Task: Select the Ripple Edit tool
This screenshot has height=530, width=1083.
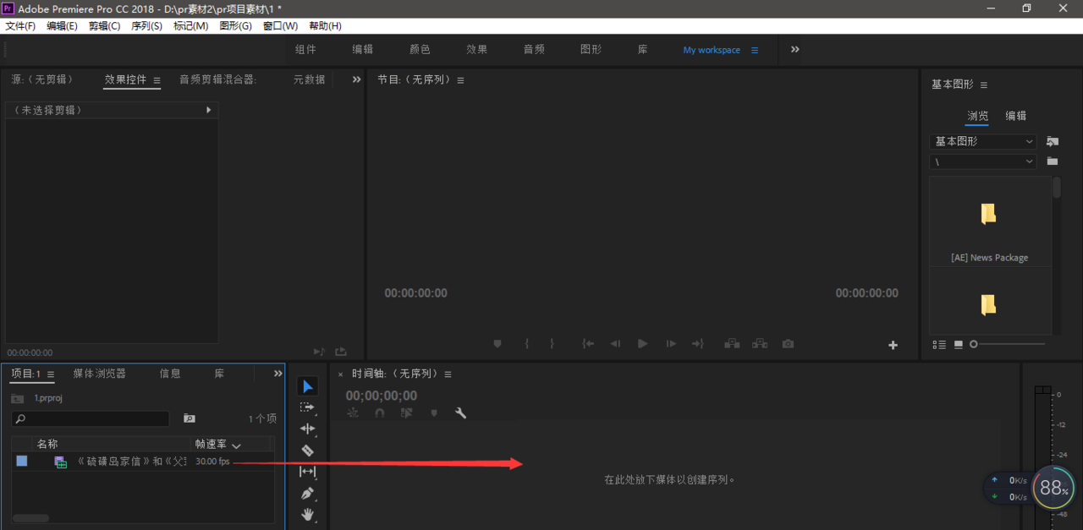Action: click(x=307, y=429)
